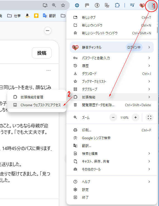Expand 検索と編集 submenu
Screen dimensions: 159x206
click(112, 153)
